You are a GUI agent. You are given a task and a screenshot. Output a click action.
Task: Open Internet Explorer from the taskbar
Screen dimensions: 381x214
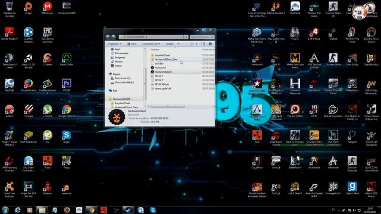17,210
